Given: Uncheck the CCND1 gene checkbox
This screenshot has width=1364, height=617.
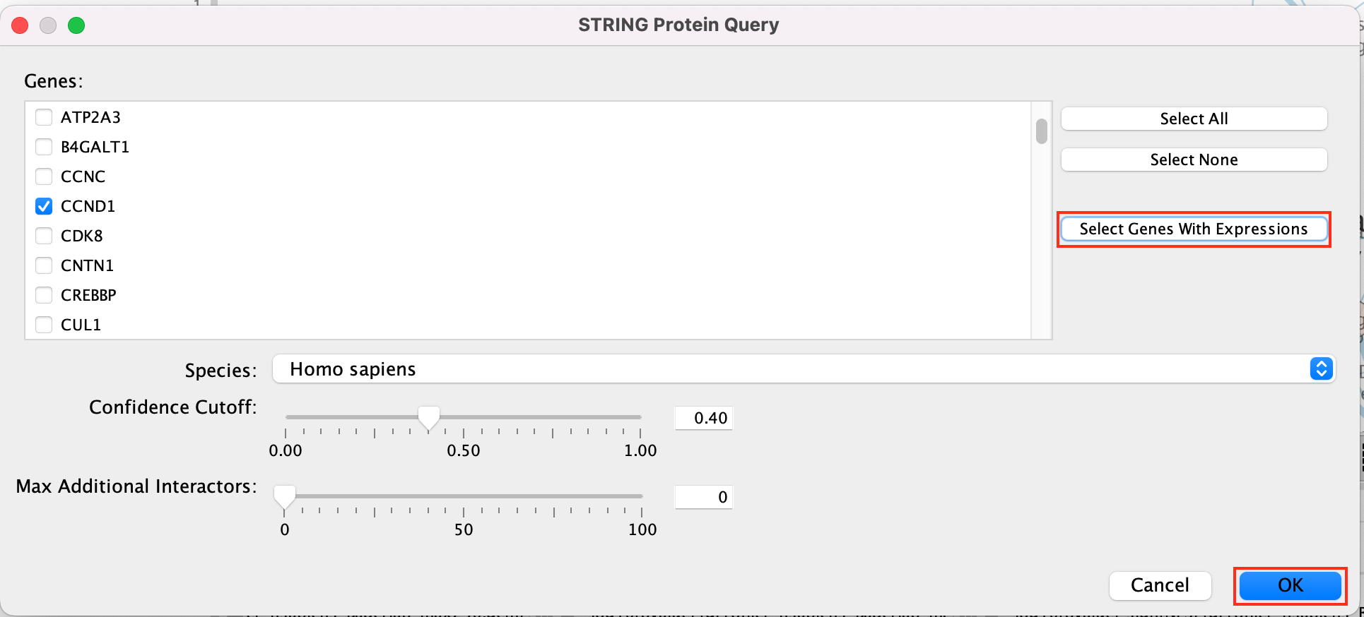Looking at the screenshot, I should pos(44,206).
